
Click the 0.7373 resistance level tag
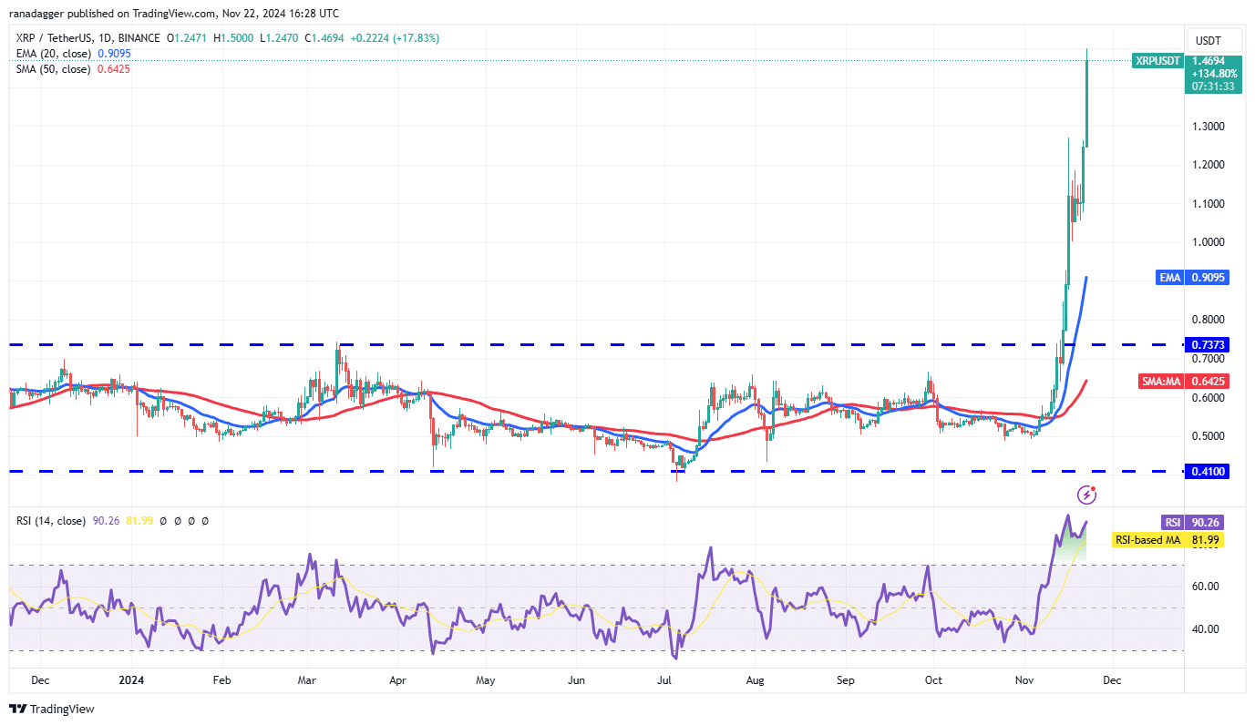coord(1208,344)
